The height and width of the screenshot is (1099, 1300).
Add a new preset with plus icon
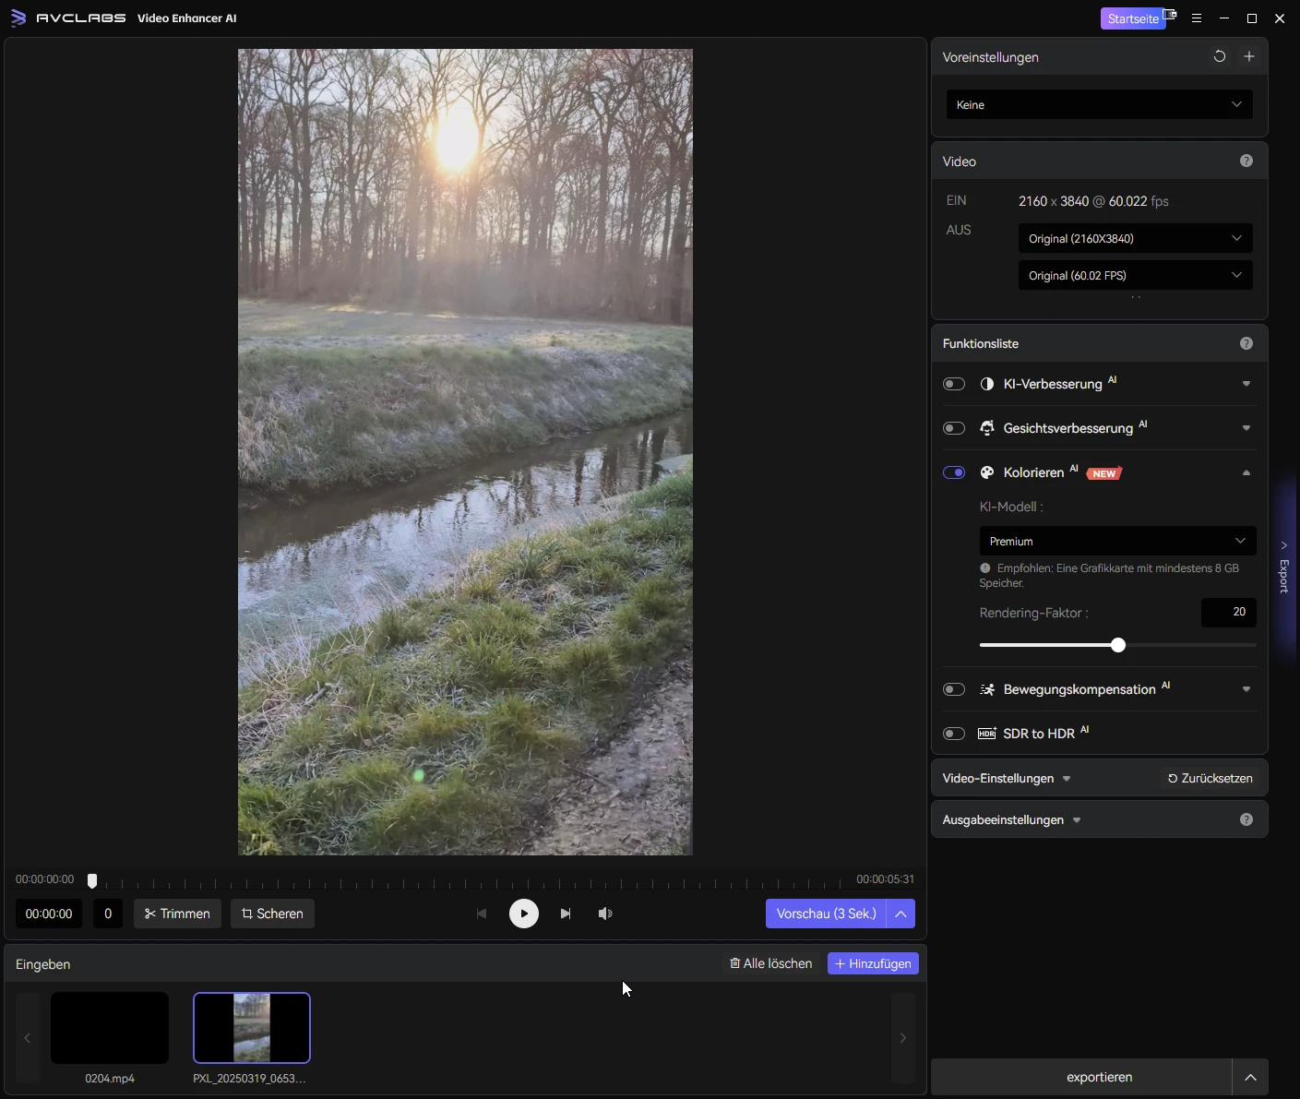pos(1248,56)
